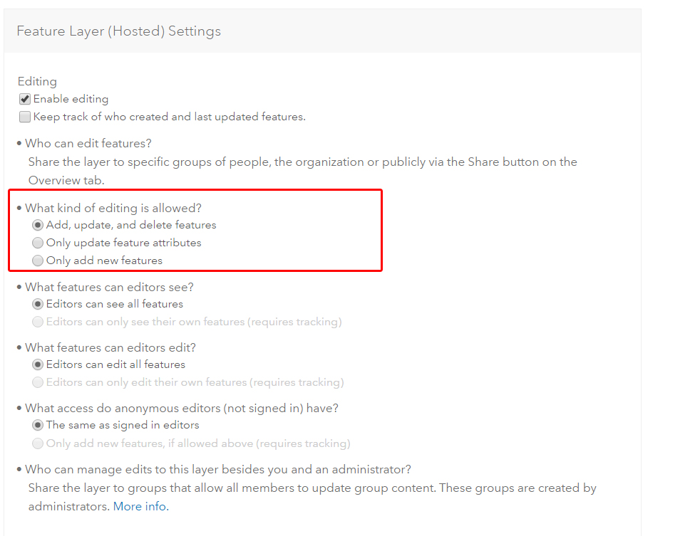The width and height of the screenshot is (700, 536).
Task: Select The same as signed in editors
Action: click(x=38, y=425)
